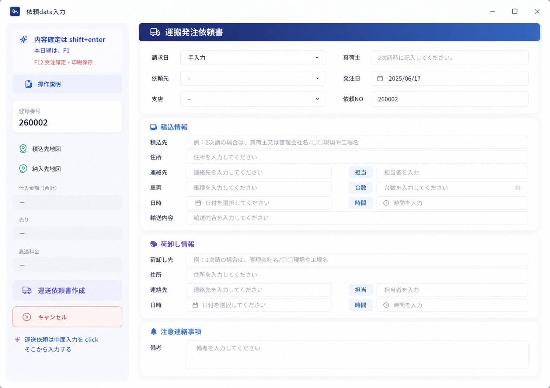The width and height of the screenshot is (550, 388).
Task: Focus the 荷卸し情報 担当者 input field
Action: point(452,290)
